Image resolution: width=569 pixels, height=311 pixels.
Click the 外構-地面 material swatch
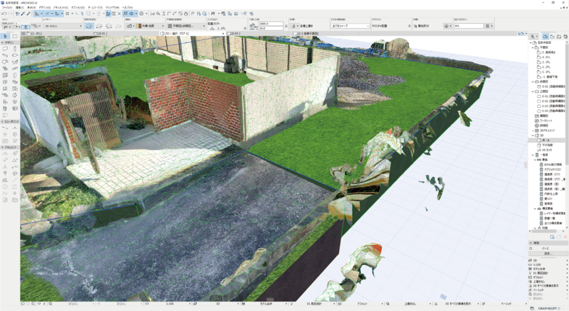pos(139,26)
